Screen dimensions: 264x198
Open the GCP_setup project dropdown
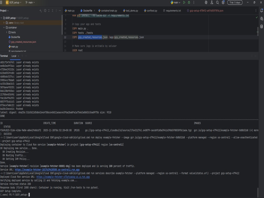pyautogui.click(x=14, y=3)
